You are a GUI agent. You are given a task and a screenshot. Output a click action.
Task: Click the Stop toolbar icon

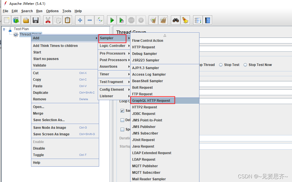coord(131,20)
